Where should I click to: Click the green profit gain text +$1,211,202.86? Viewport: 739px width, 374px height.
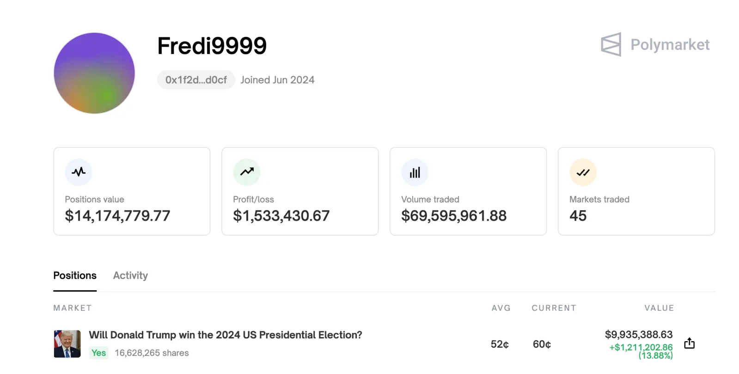[640, 347]
